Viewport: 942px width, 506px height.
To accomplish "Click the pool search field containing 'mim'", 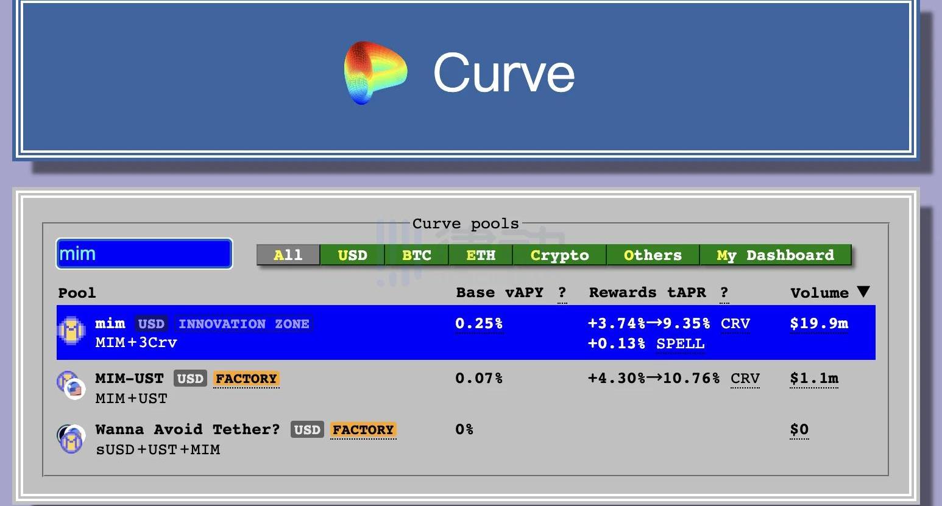I will 144,254.
